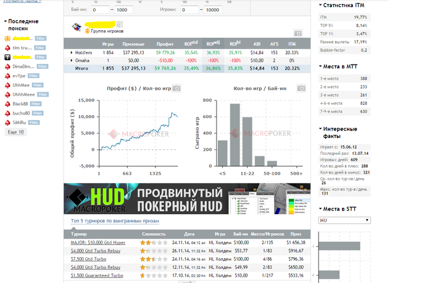Click the Игры column header
The height and width of the screenshot is (283, 432).
(x=108, y=44)
